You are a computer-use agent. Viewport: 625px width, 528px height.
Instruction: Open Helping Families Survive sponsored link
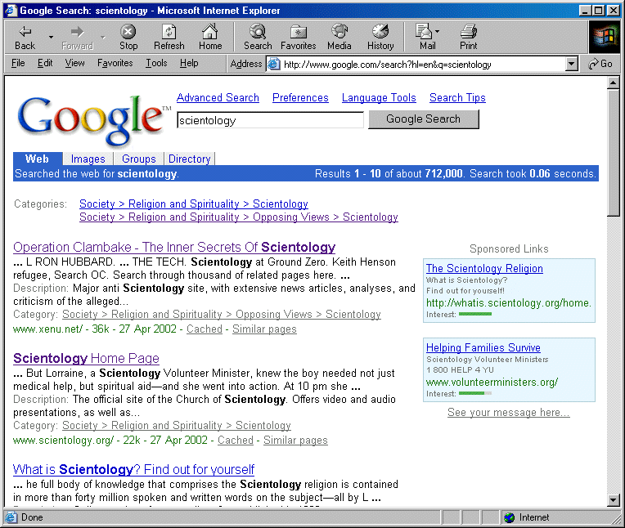coord(483,347)
